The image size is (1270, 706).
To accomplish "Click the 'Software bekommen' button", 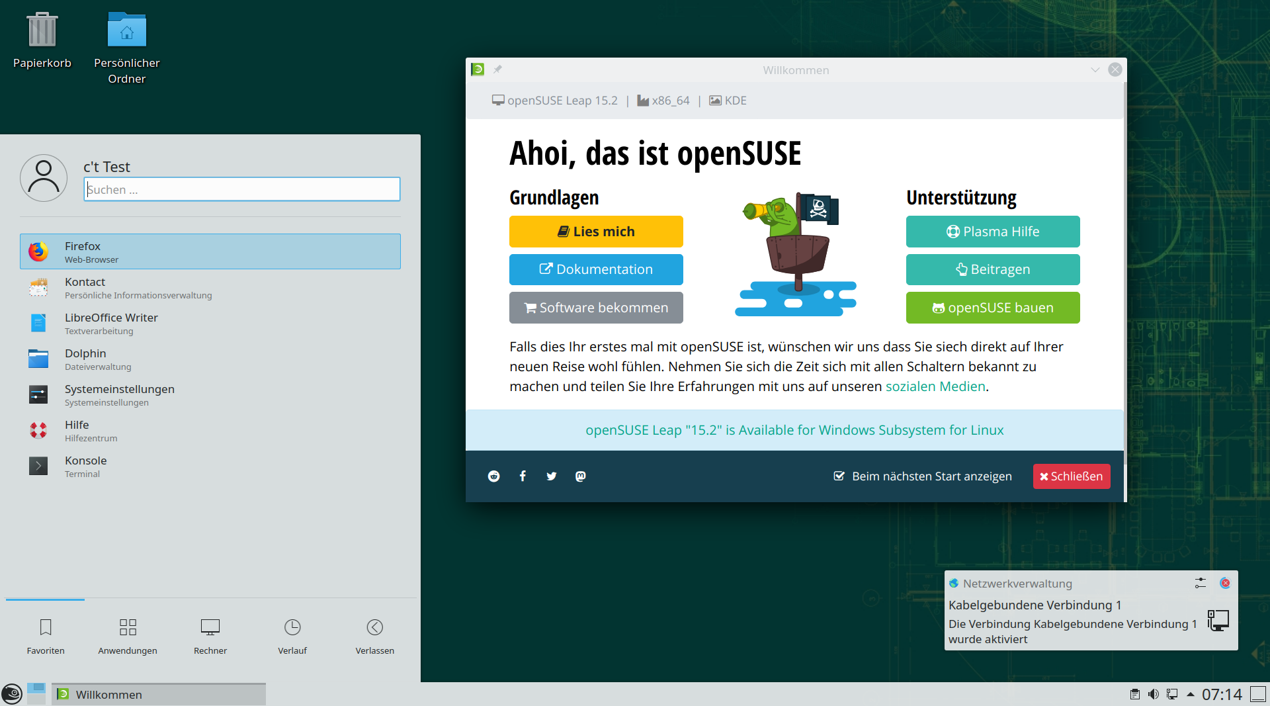I will pyautogui.click(x=596, y=308).
